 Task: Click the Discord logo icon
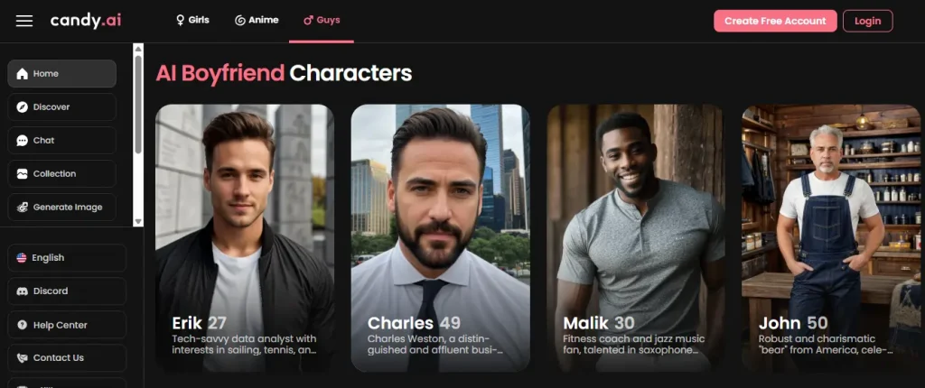pos(23,291)
